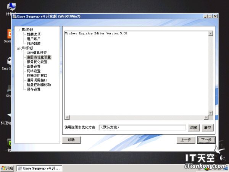Click the text area scroll down arrow
Screen dimensions: 229x172
point(211,113)
